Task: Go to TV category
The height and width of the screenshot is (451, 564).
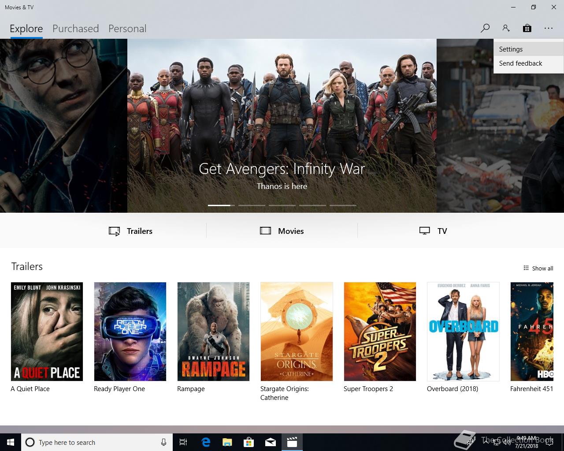Action: pyautogui.click(x=433, y=231)
